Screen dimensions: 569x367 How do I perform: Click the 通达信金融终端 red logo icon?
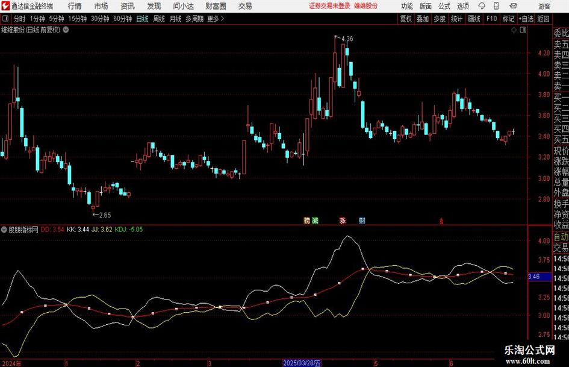click(5, 6)
